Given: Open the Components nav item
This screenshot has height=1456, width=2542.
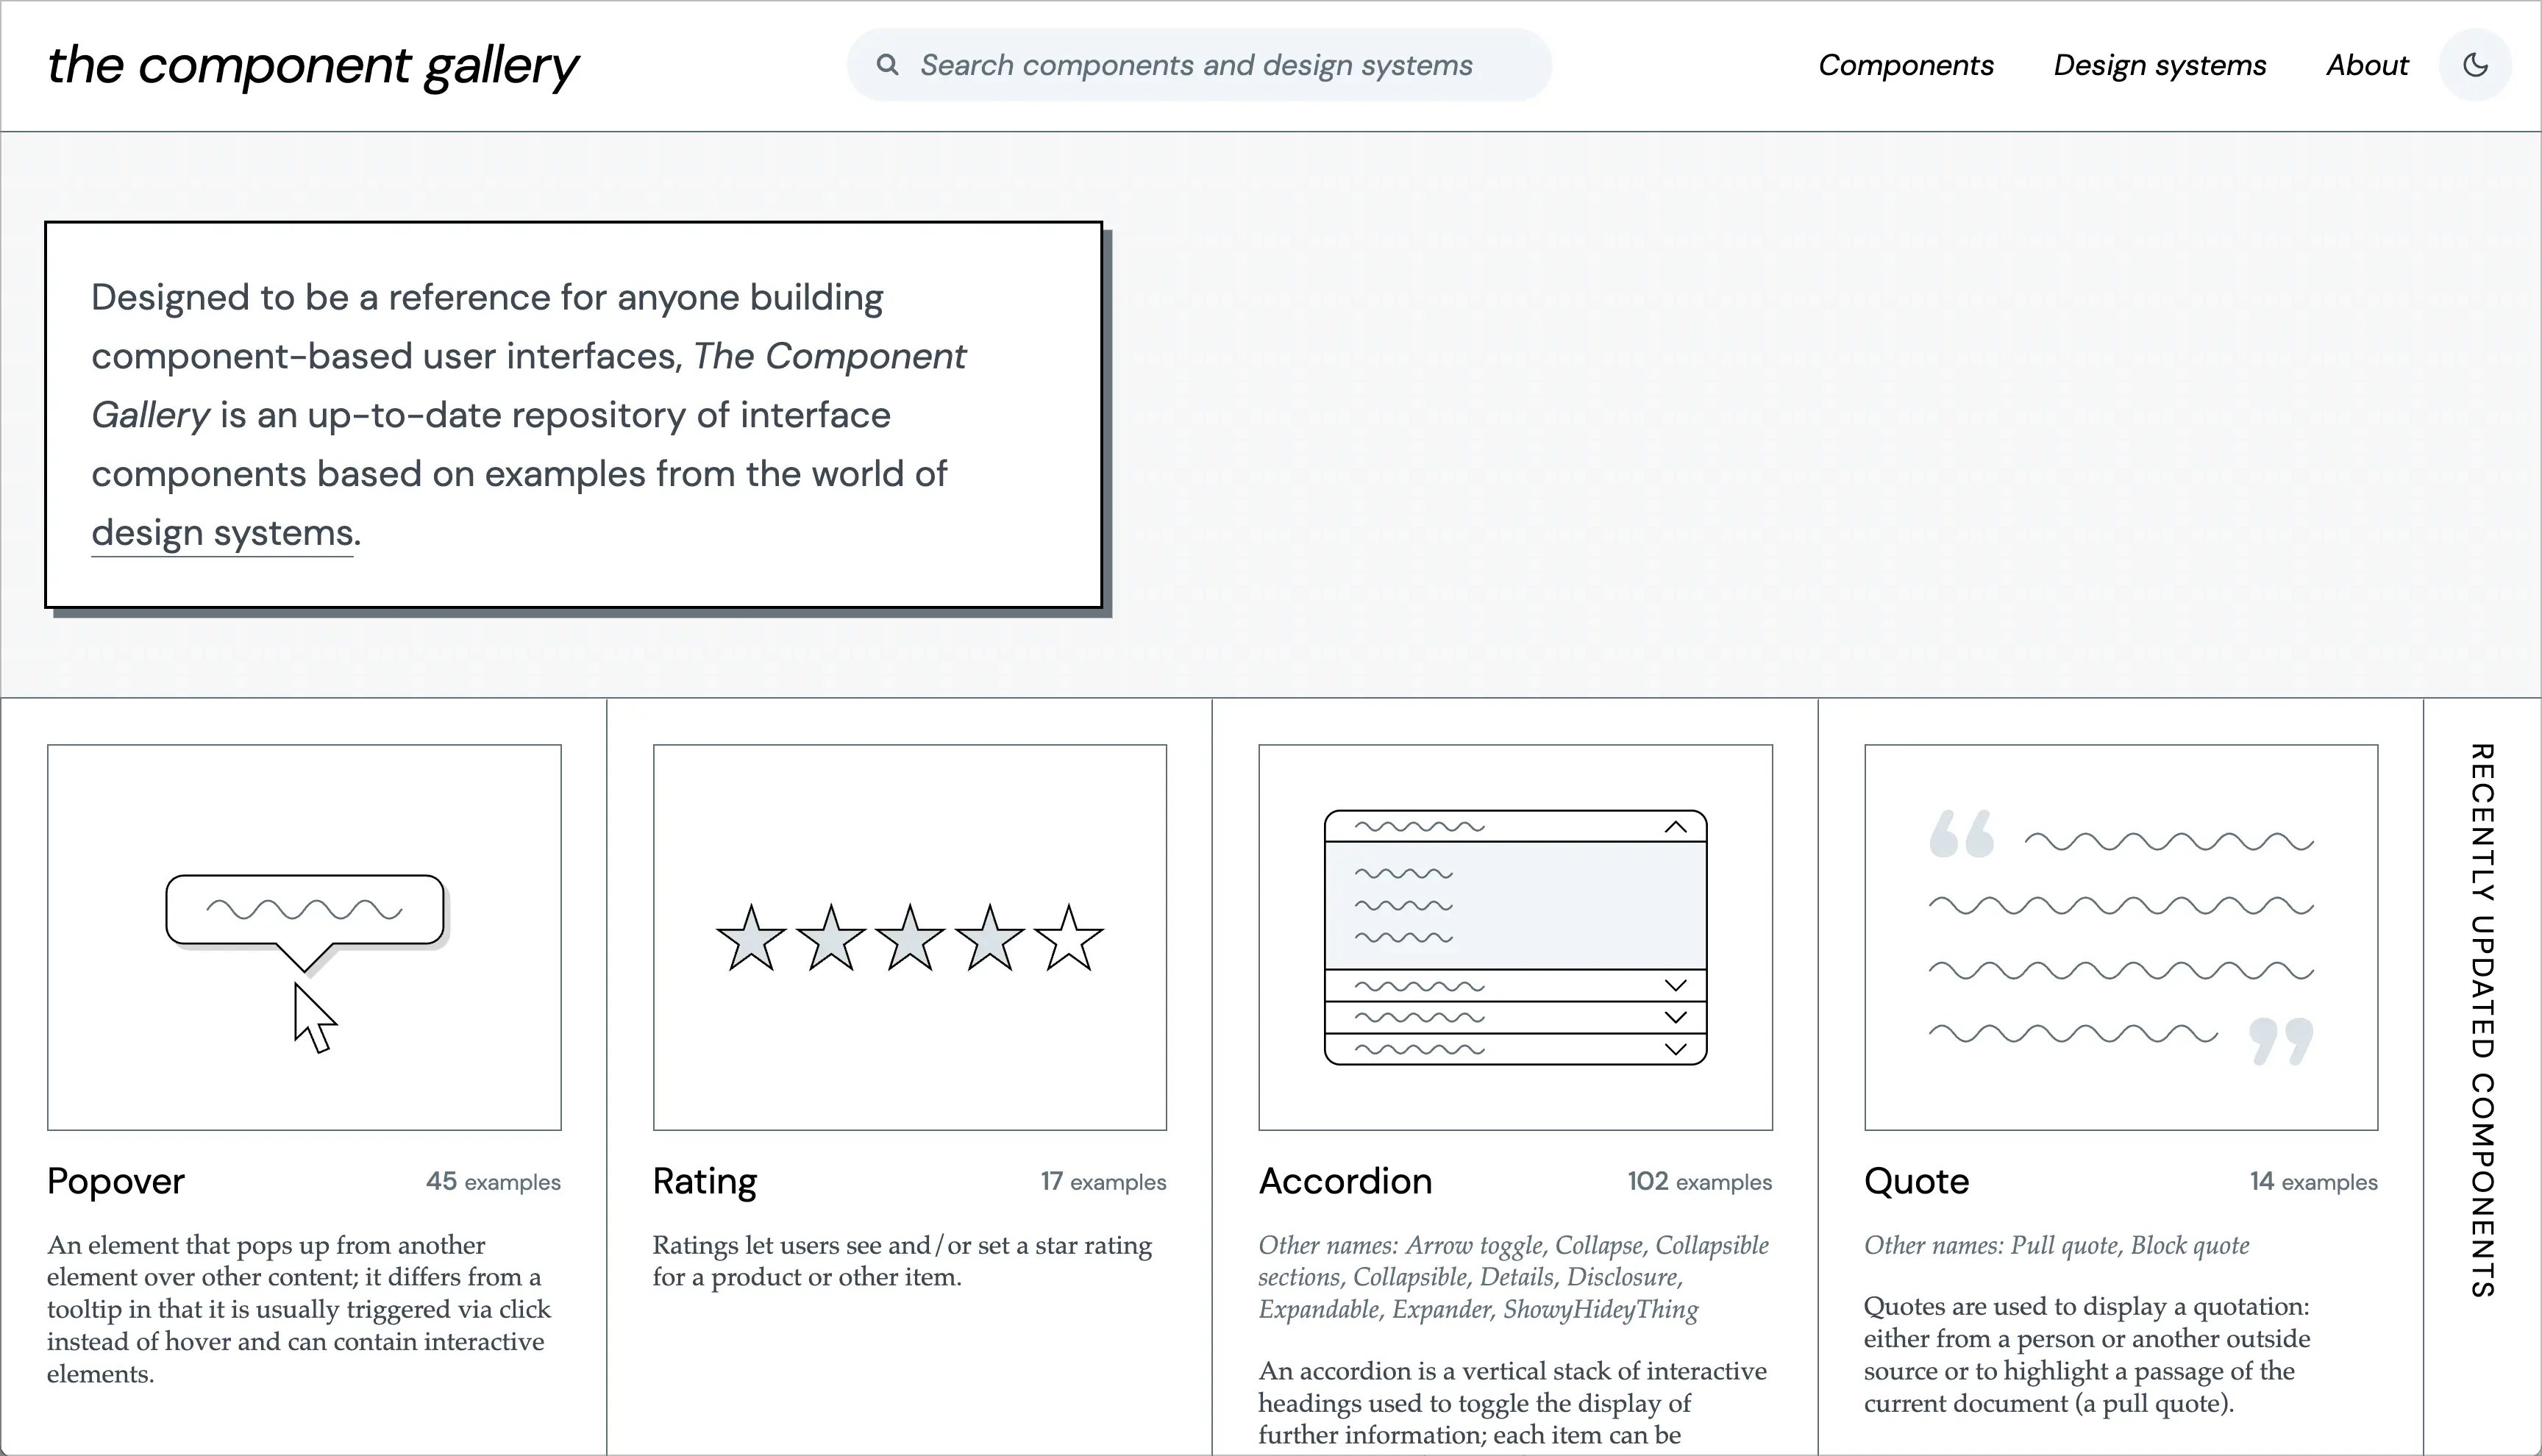Looking at the screenshot, I should pos(1905,65).
